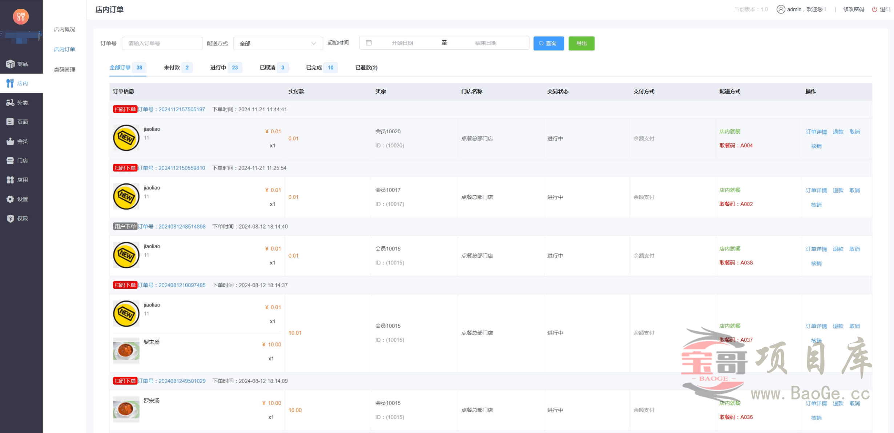Click the green 导出 export button
This screenshot has width=894, height=433.
(x=581, y=43)
